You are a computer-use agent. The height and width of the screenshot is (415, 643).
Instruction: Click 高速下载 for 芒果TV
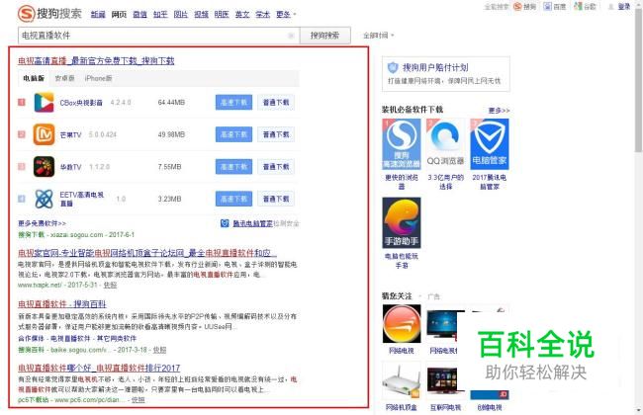pos(233,134)
